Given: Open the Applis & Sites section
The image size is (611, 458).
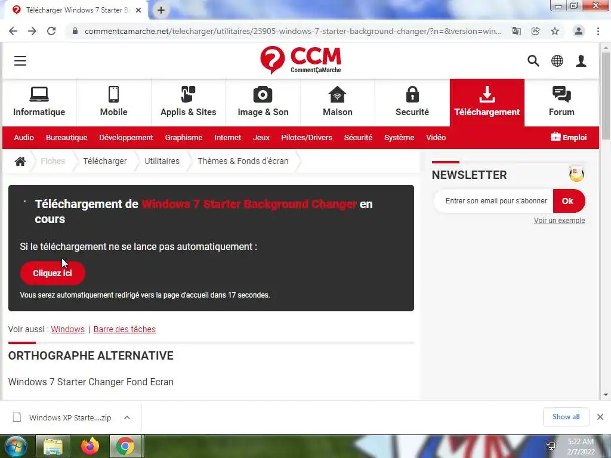Looking at the screenshot, I should [x=189, y=103].
